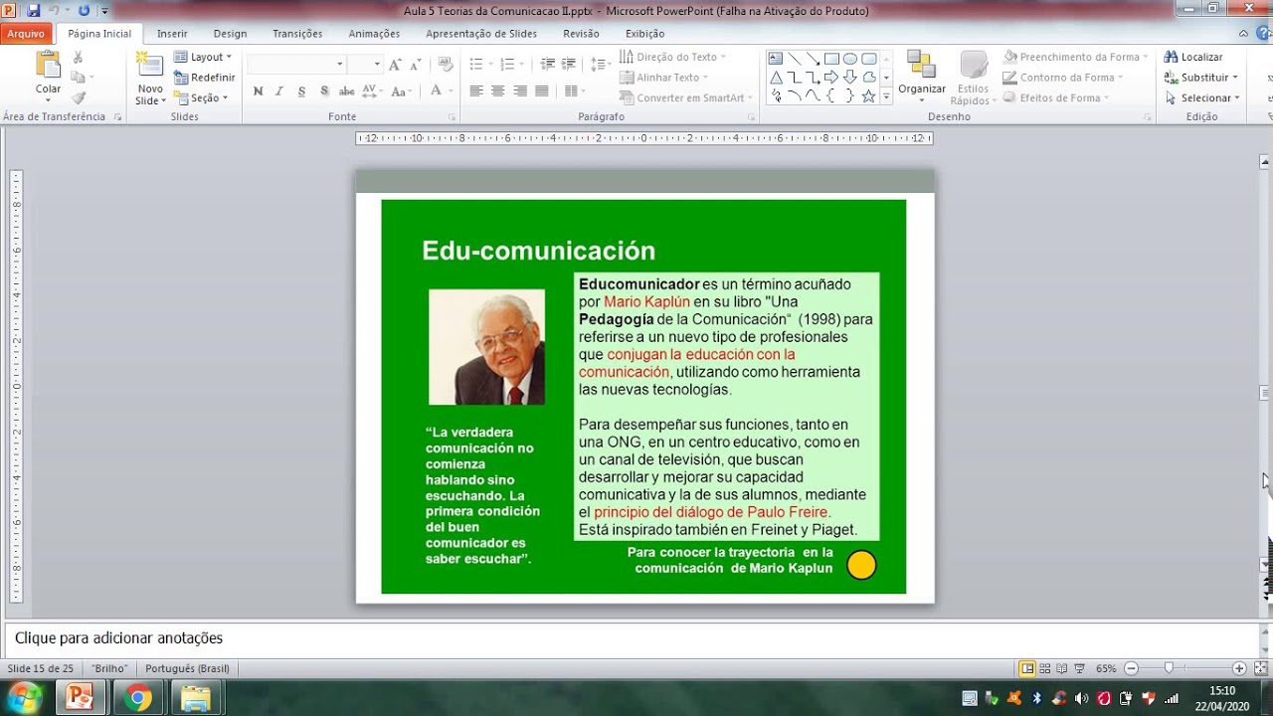Select the rectangle shape in gallery
This screenshot has height=716, width=1273.
click(x=831, y=59)
